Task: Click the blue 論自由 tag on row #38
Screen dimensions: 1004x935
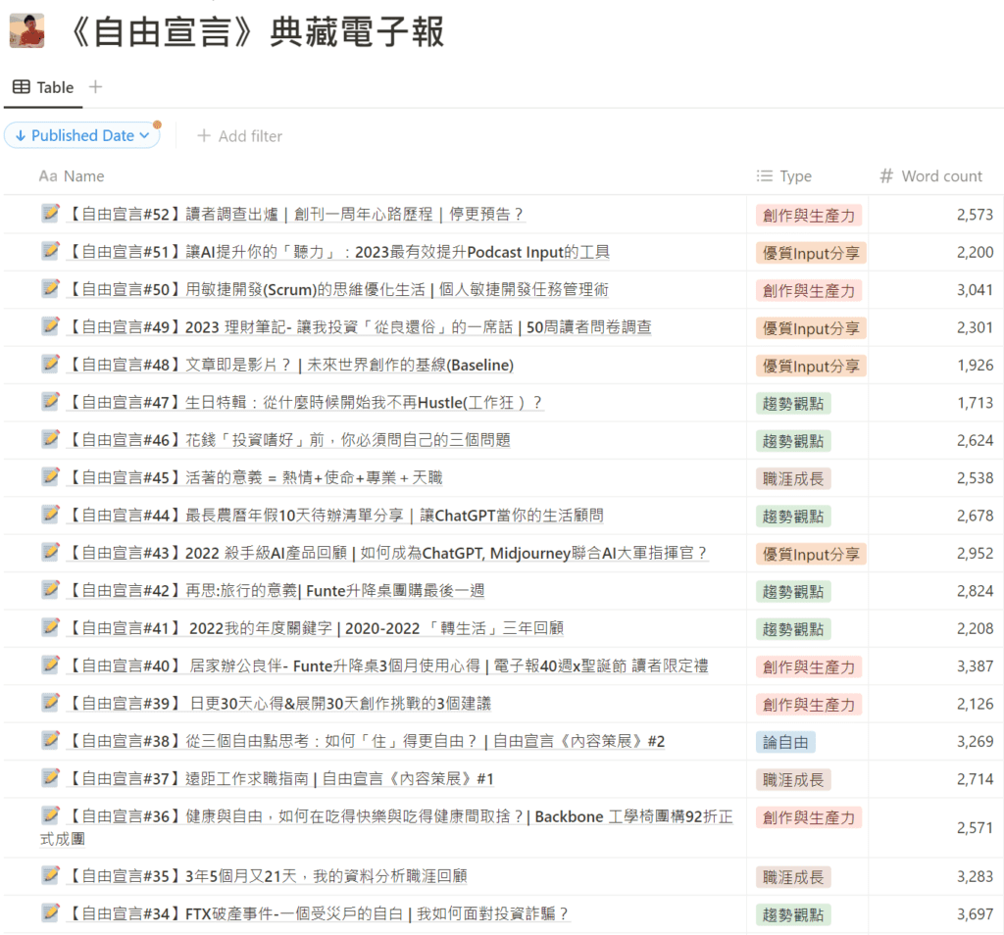Action: (x=785, y=742)
